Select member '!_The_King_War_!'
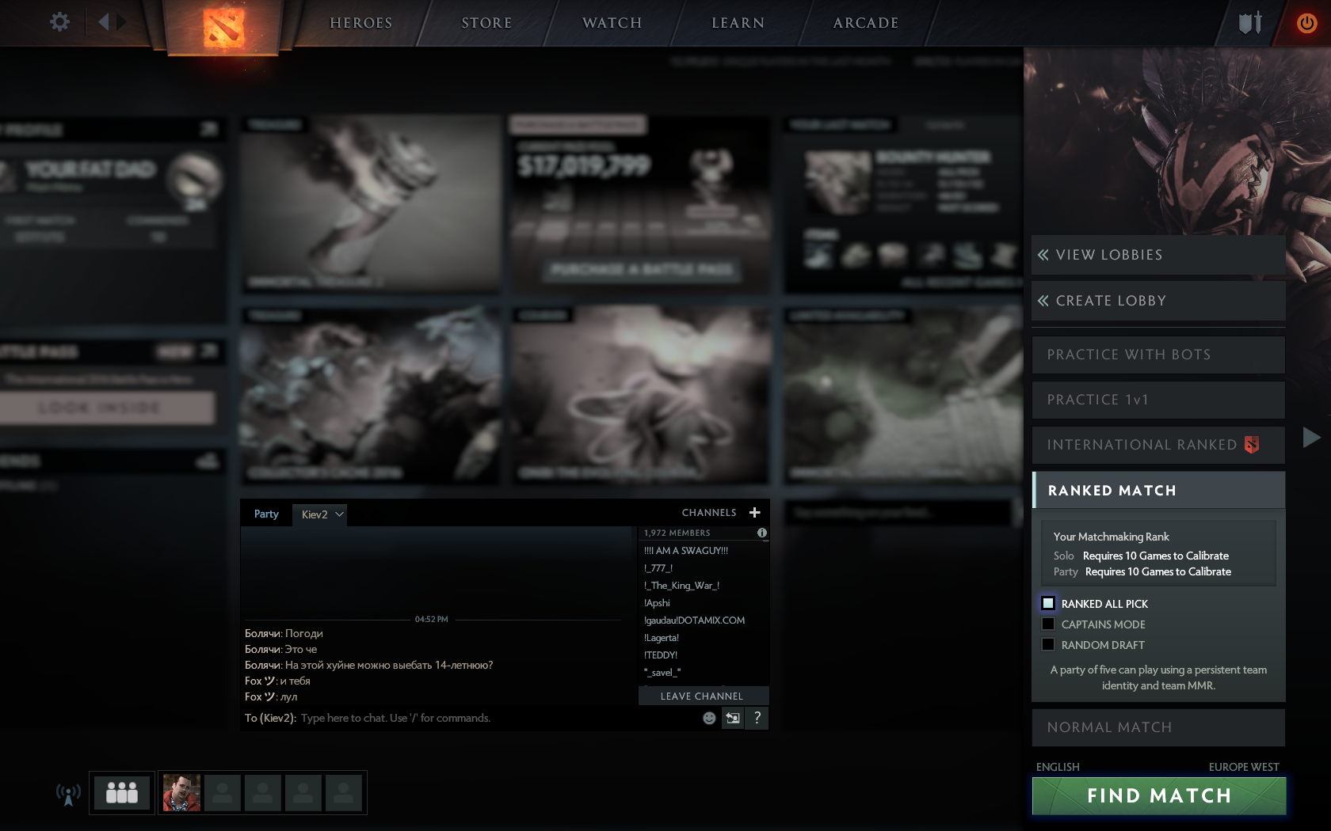The width and height of the screenshot is (1331, 831). pyautogui.click(x=682, y=586)
